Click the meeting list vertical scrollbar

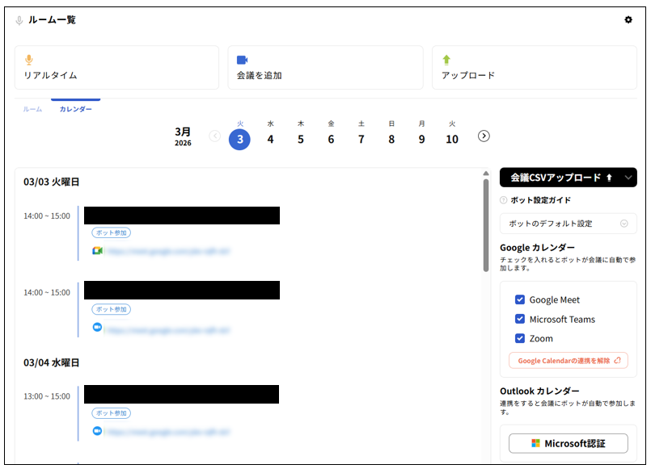[485, 226]
